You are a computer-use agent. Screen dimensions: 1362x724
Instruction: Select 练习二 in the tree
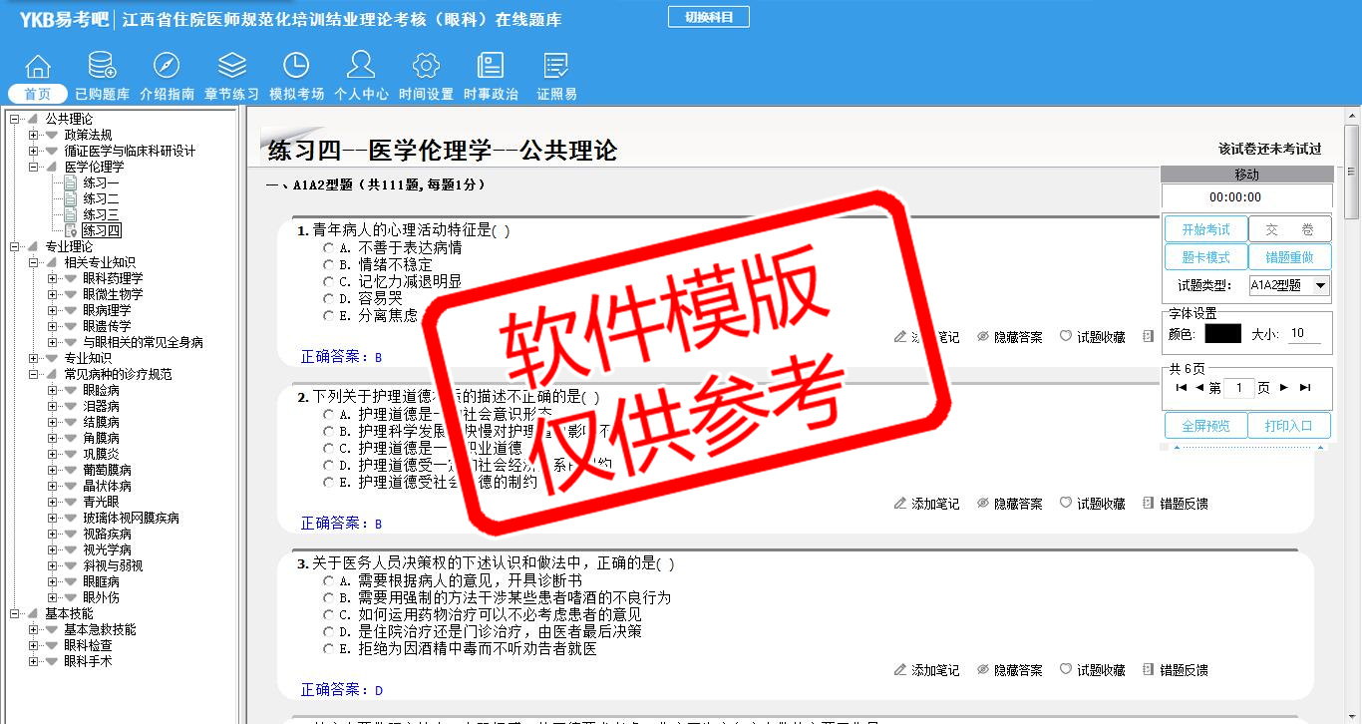101,198
